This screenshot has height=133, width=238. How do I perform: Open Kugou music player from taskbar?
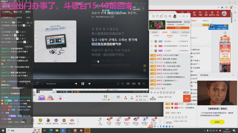pos(63,130)
